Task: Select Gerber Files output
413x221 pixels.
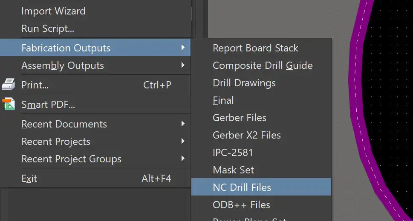Action: (x=240, y=118)
